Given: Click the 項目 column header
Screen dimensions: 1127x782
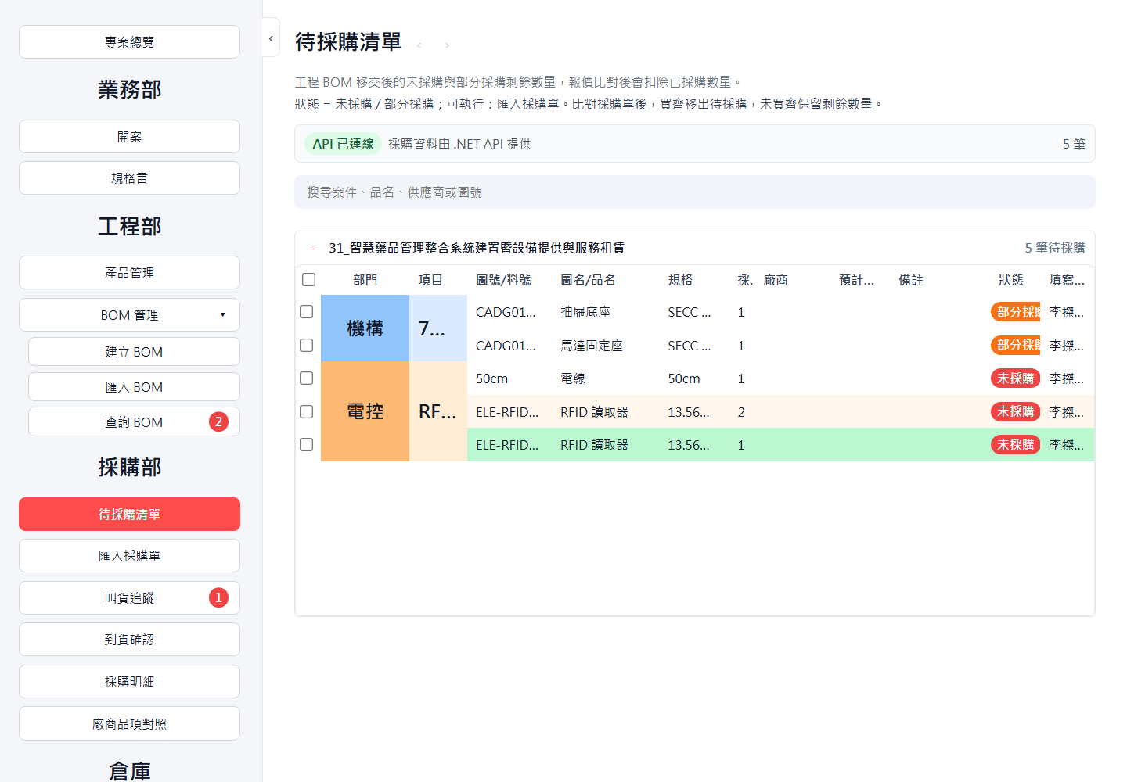Looking at the screenshot, I should 430,280.
